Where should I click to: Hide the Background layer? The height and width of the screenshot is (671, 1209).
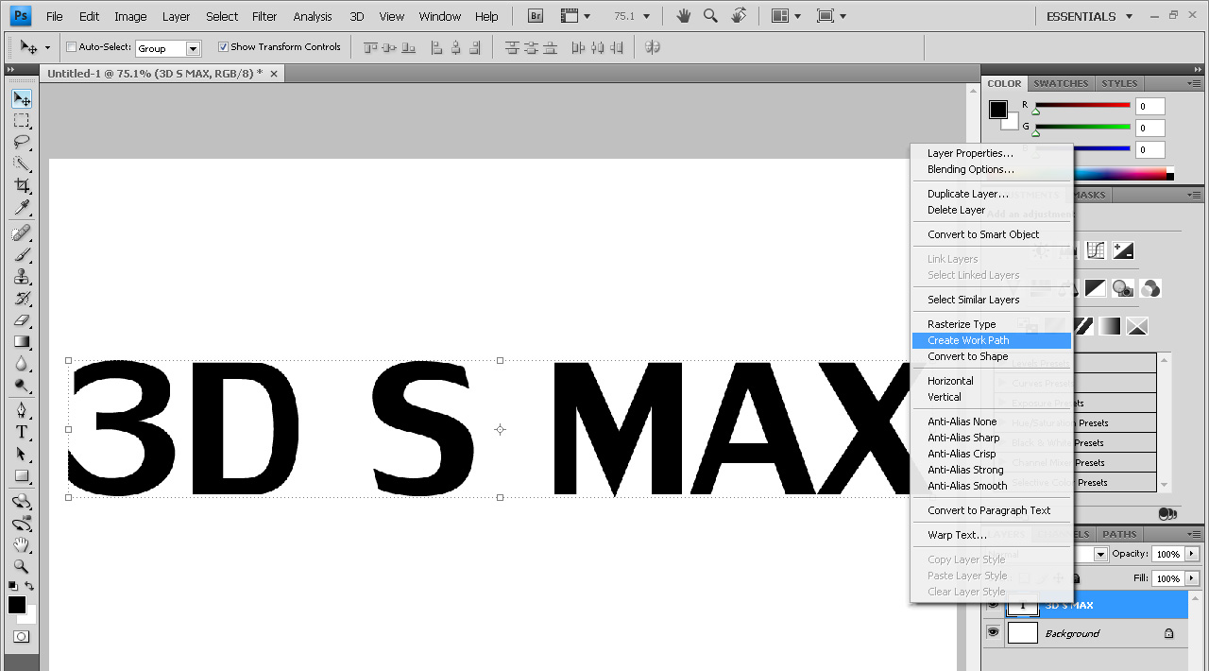993,632
